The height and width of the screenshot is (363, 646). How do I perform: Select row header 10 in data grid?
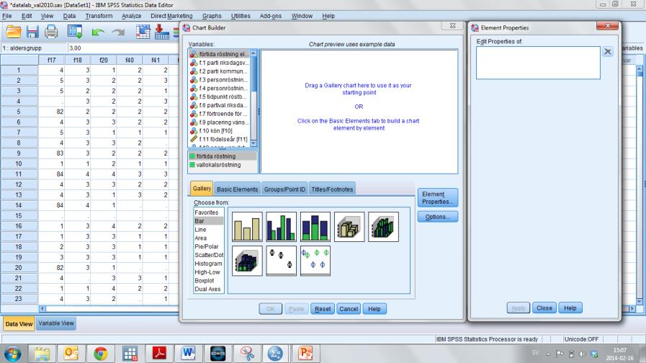coord(19,163)
